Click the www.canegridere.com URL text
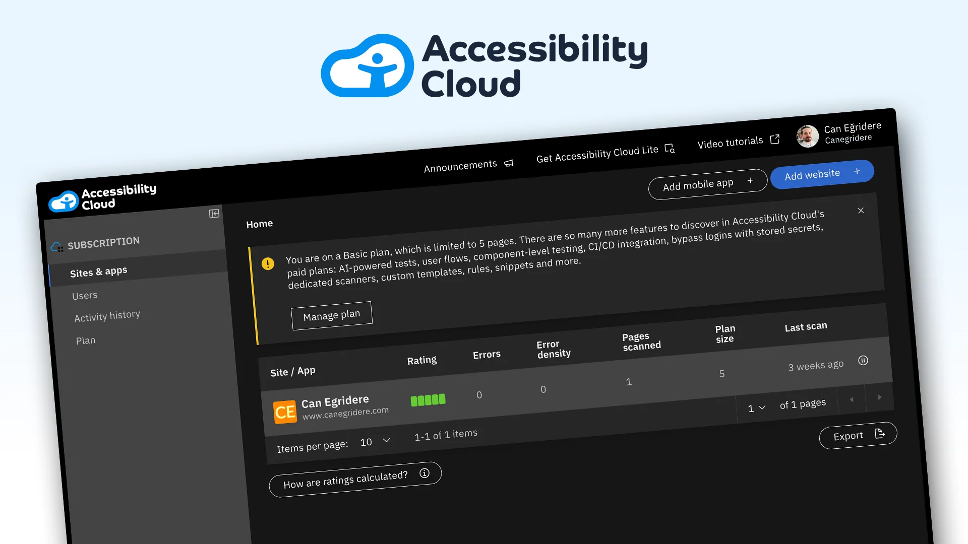Image resolution: width=968 pixels, height=544 pixels. pyautogui.click(x=345, y=413)
